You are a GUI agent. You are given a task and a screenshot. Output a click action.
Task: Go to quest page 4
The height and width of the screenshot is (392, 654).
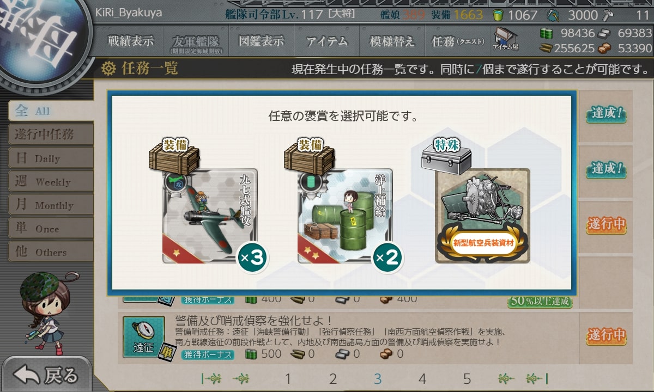422,379
